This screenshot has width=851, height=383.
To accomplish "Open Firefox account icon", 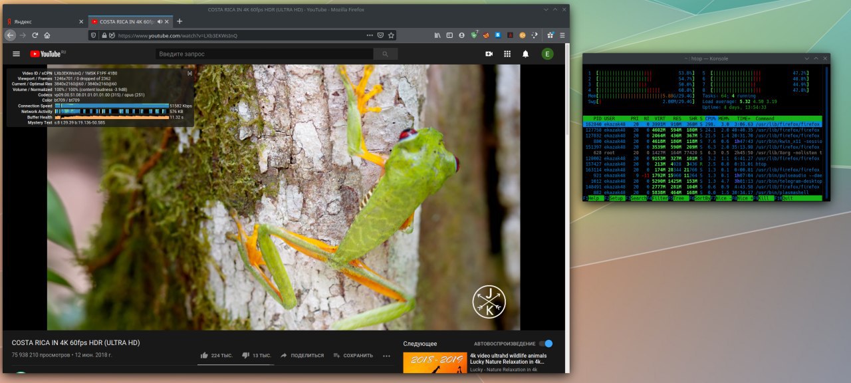I will [x=462, y=35].
